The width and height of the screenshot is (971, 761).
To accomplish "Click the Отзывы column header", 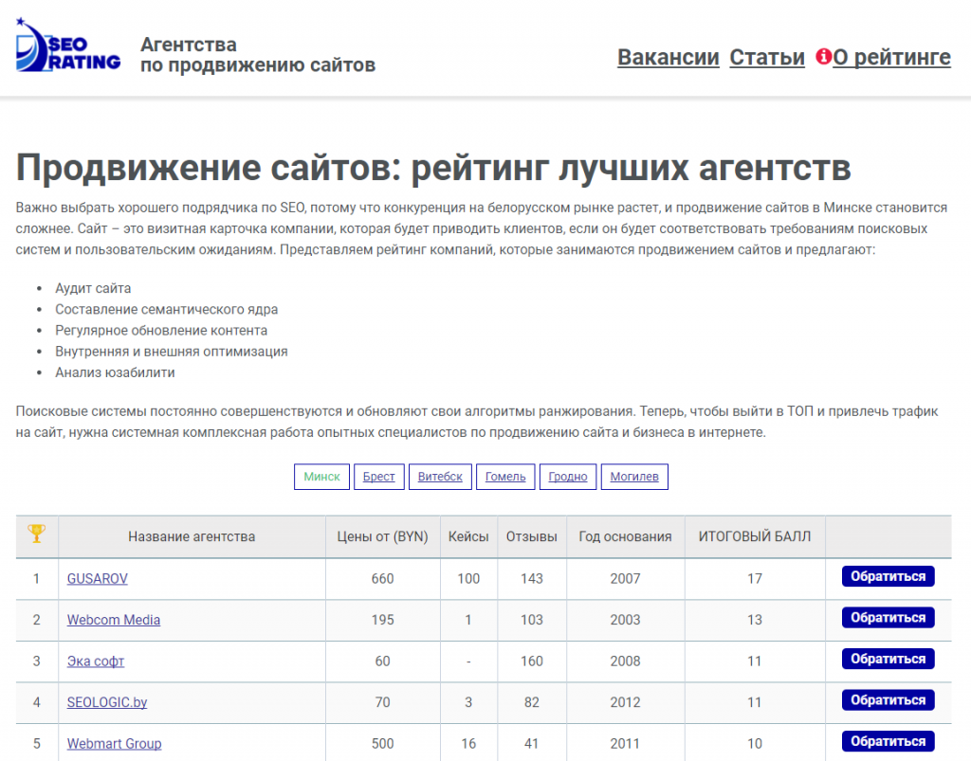I will (x=531, y=536).
